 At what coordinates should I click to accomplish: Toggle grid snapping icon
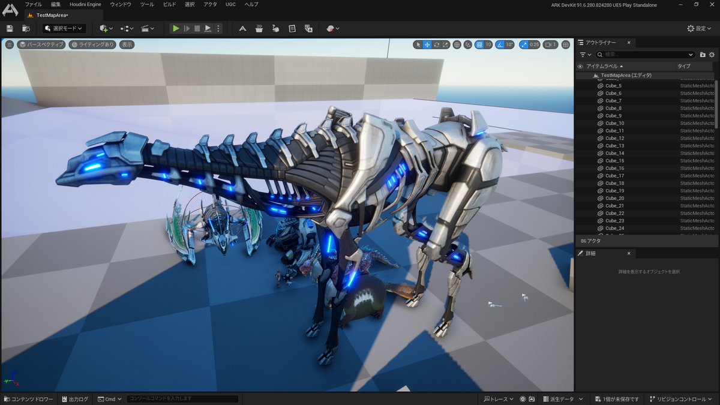tap(479, 44)
